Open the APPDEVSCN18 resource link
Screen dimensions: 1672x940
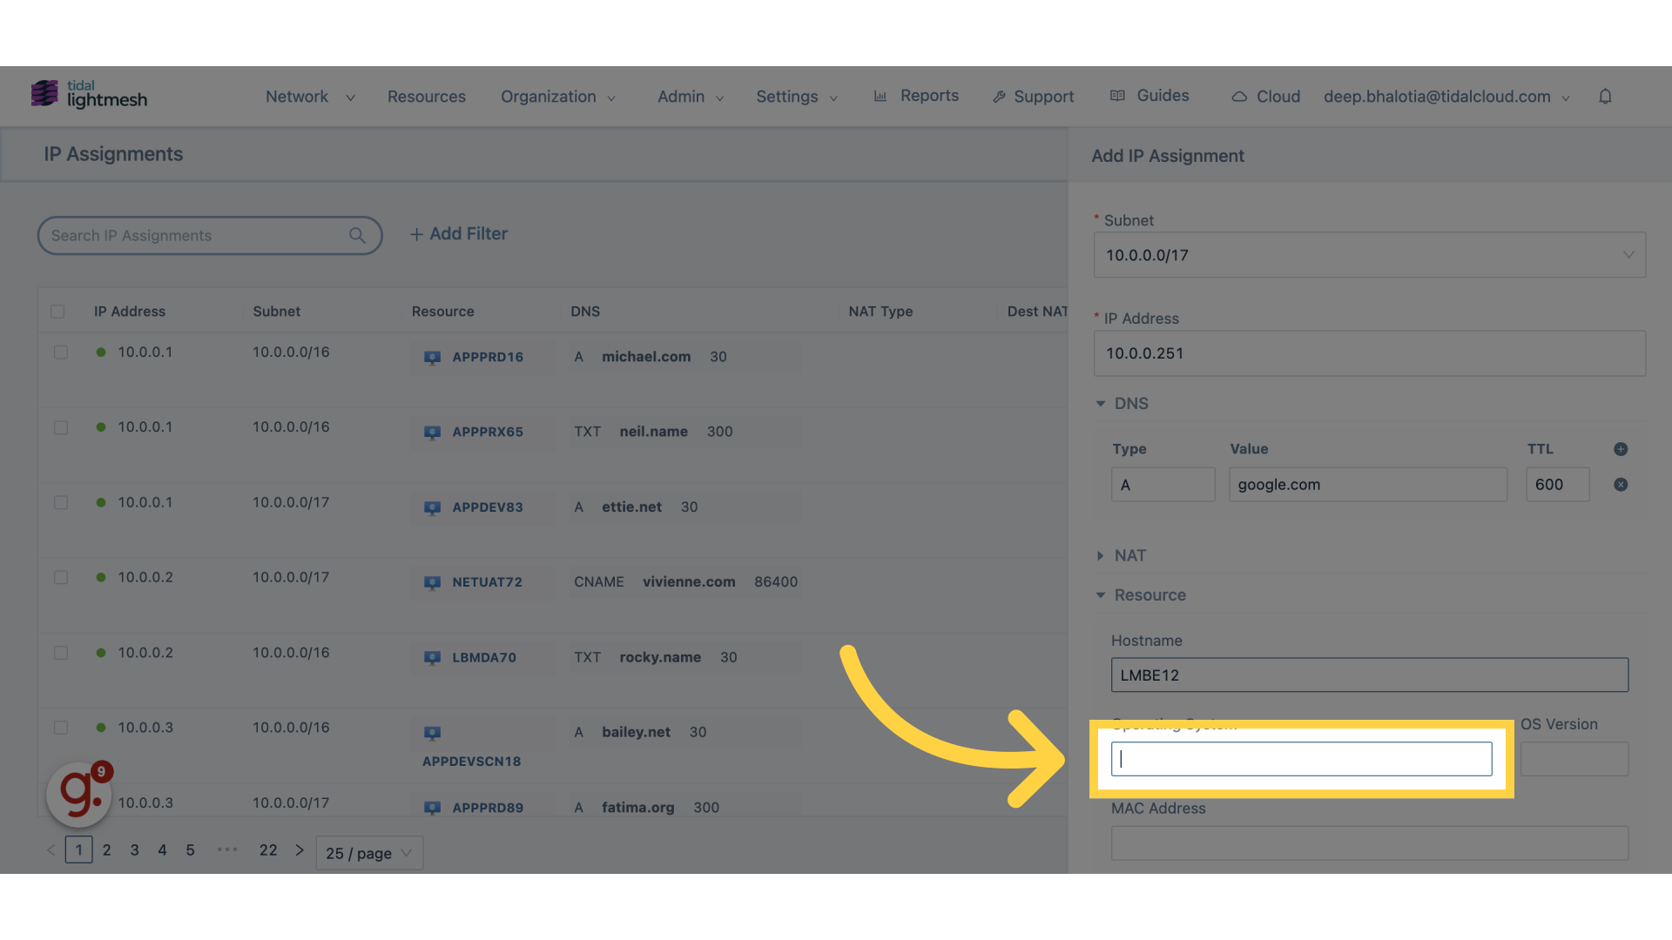pyautogui.click(x=472, y=762)
